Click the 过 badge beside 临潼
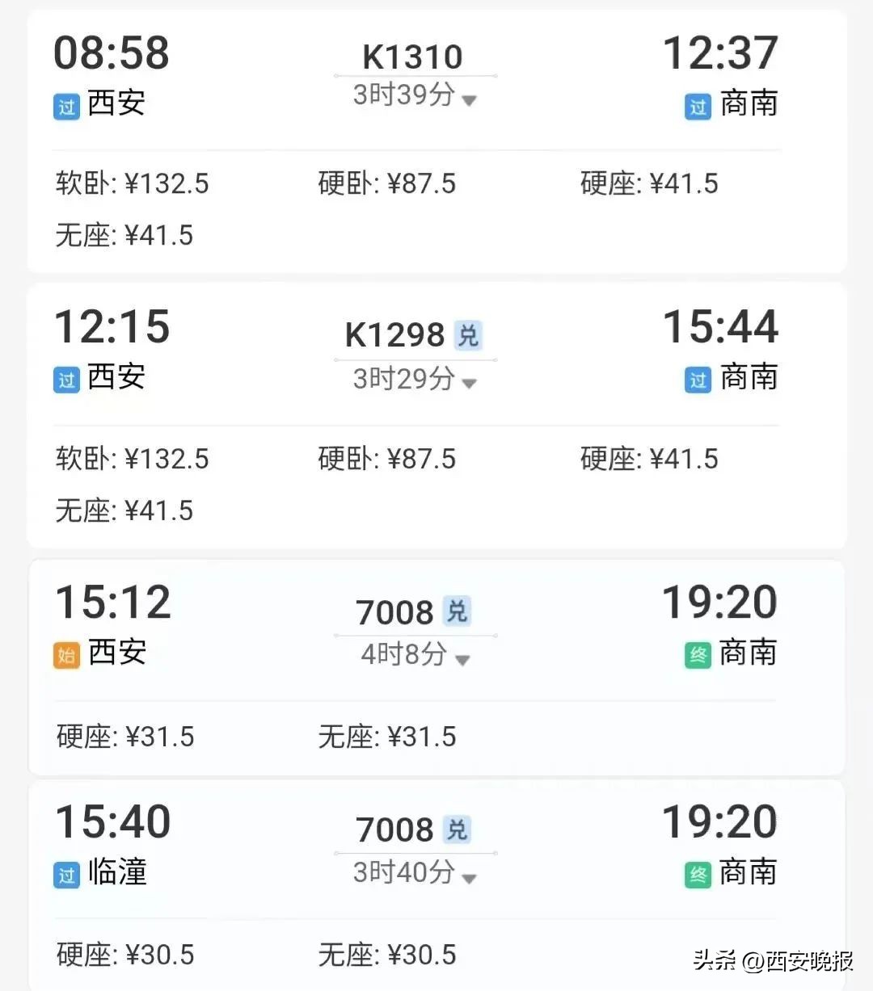 tap(66, 875)
